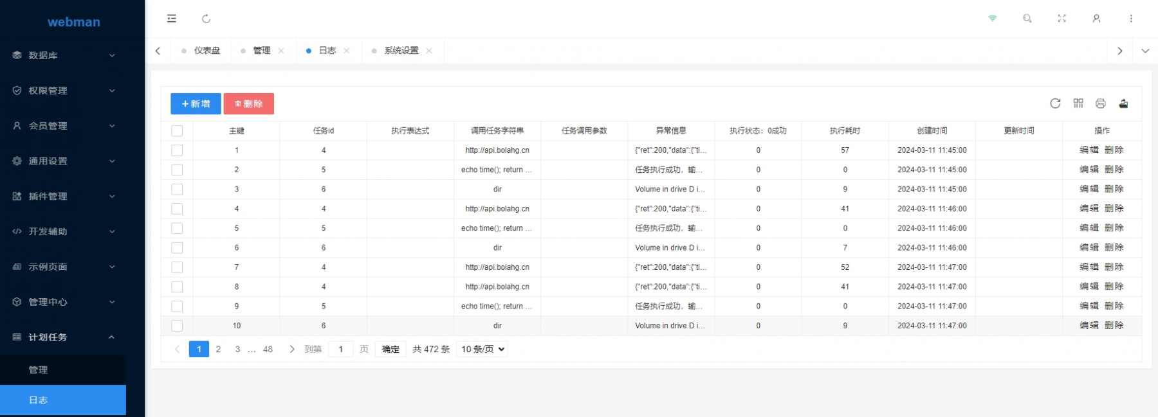The image size is (1158, 417).
Task: Click the 通用设置 gear icon
Action: [17, 161]
